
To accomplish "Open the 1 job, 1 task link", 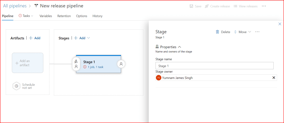I will click(95, 67).
